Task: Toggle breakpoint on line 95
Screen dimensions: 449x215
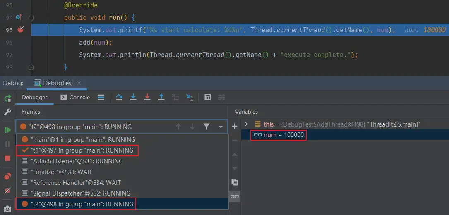Action: click(21, 29)
